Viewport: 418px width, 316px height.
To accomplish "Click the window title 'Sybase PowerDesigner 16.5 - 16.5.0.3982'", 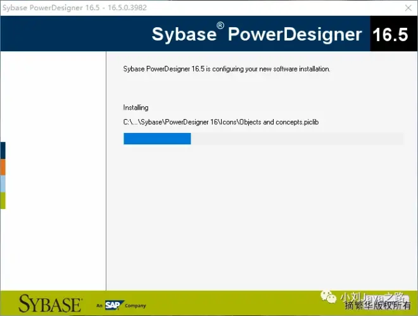I will click(x=75, y=8).
